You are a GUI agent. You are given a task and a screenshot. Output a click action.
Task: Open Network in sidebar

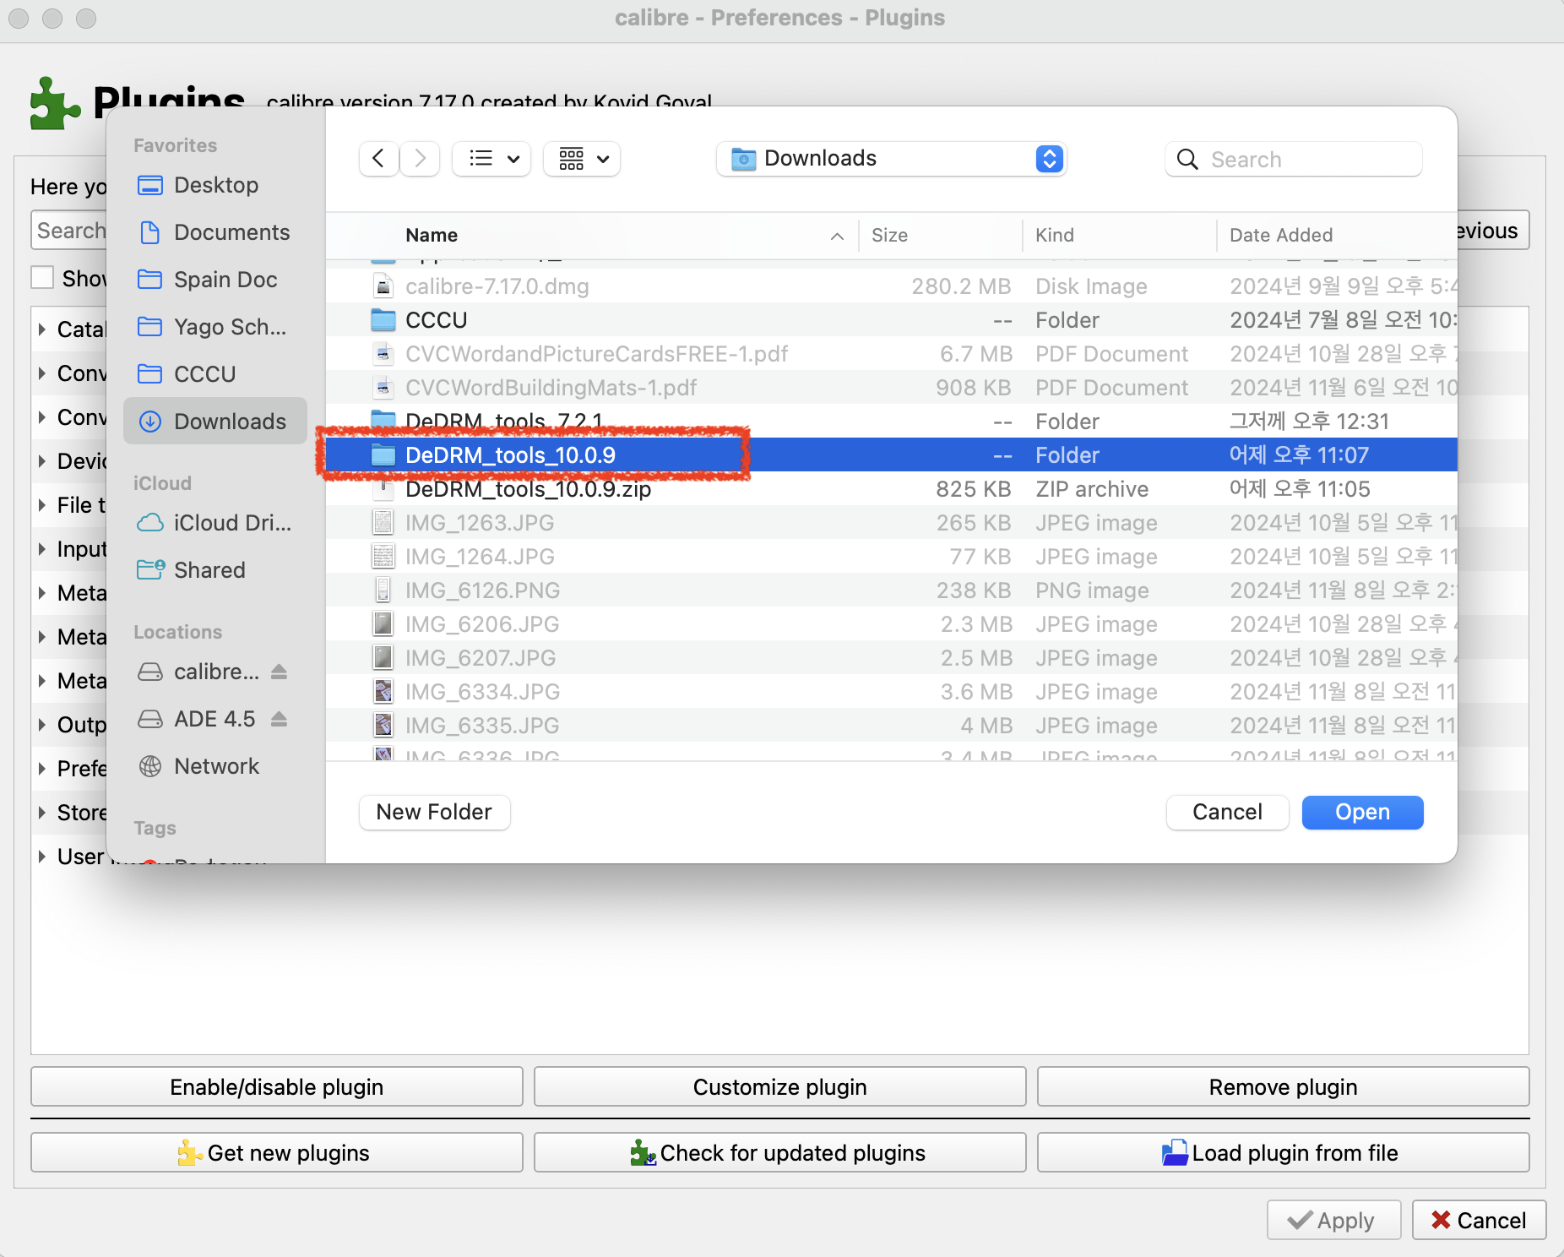point(215,766)
